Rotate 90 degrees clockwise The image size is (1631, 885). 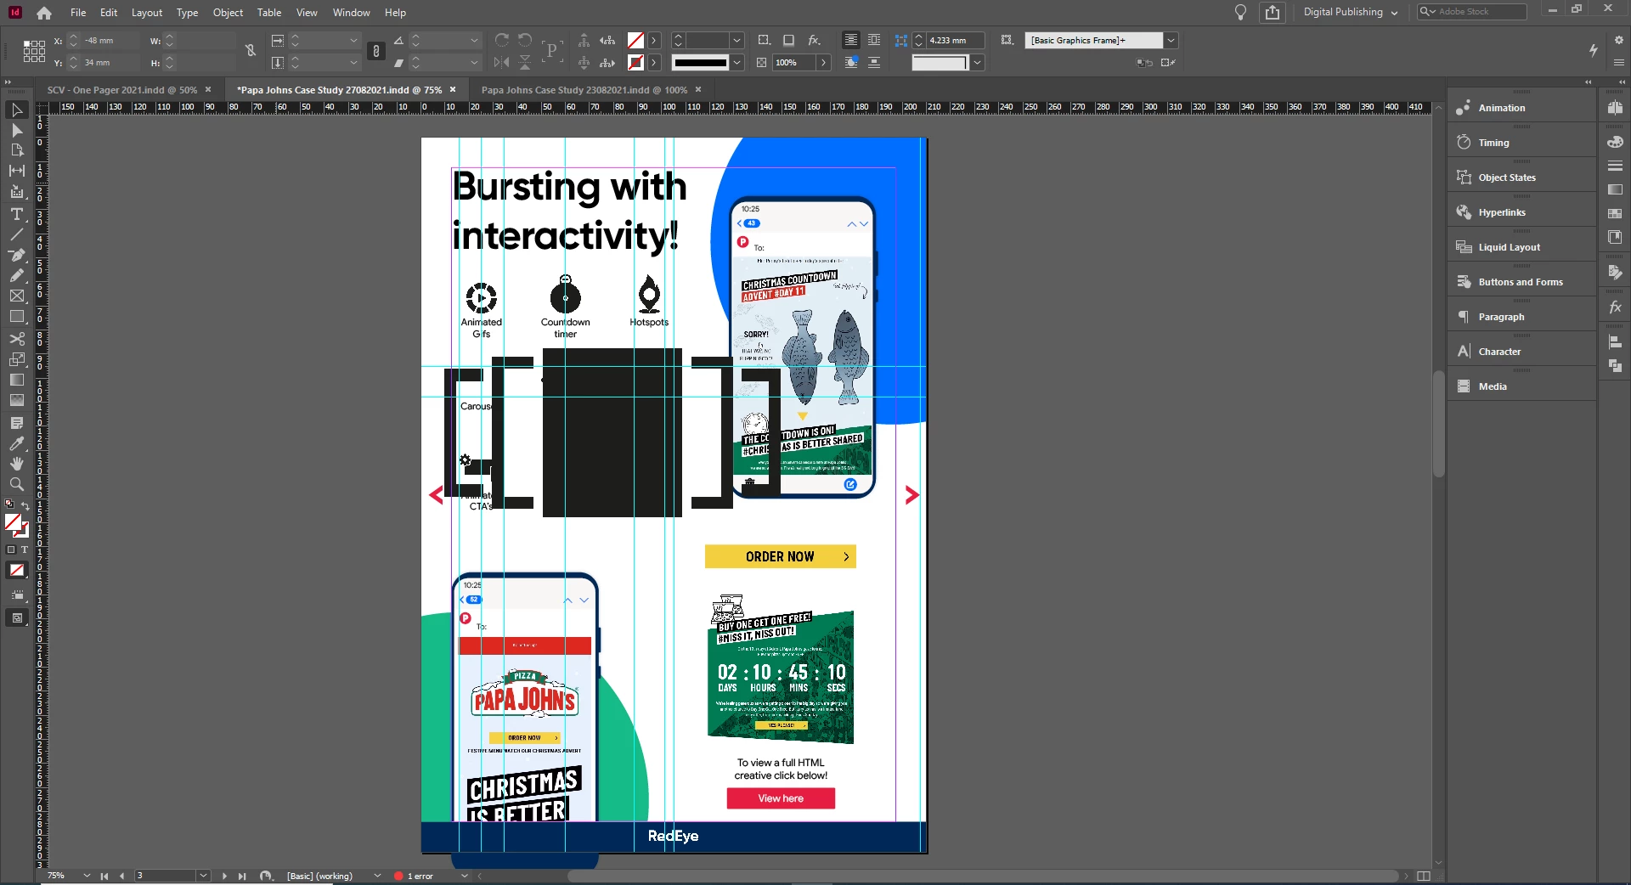click(502, 40)
